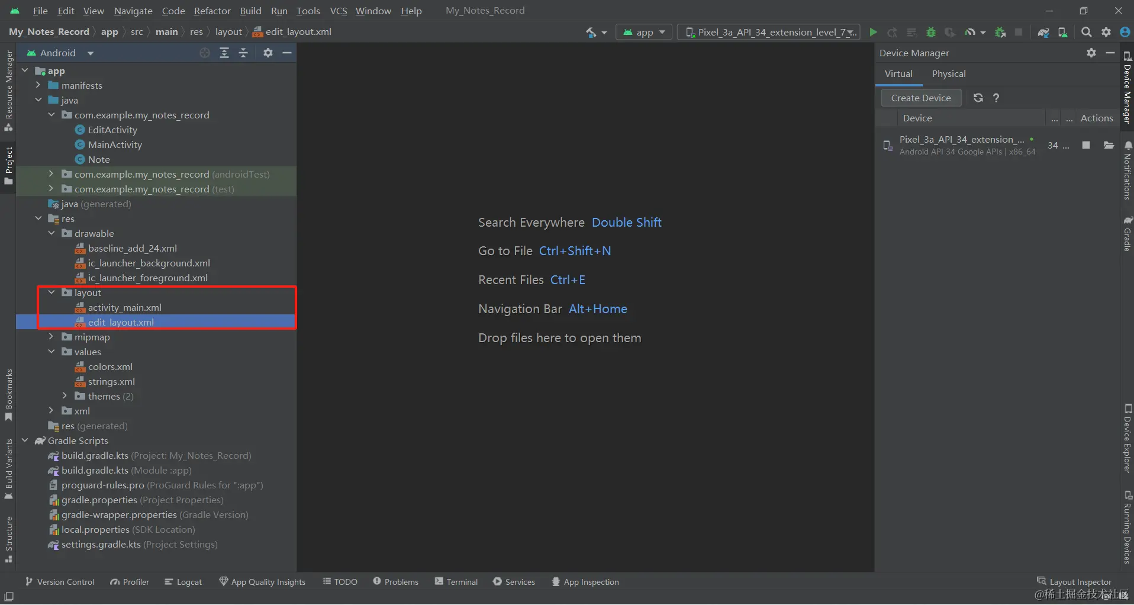Open the Problems tool window

[x=396, y=582]
